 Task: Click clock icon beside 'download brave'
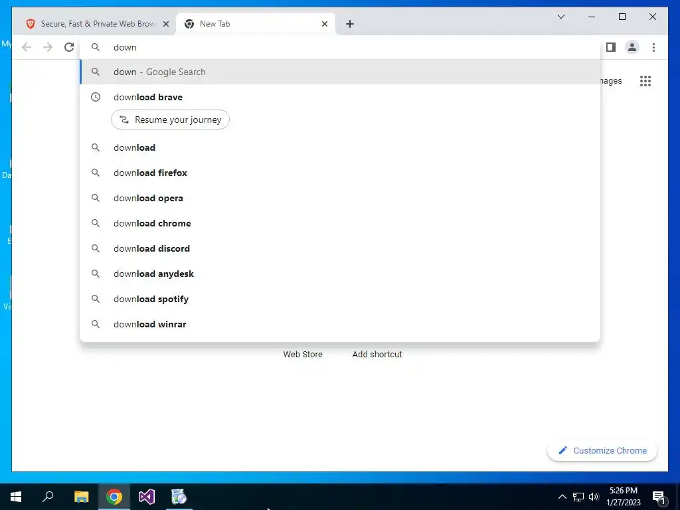[96, 97]
